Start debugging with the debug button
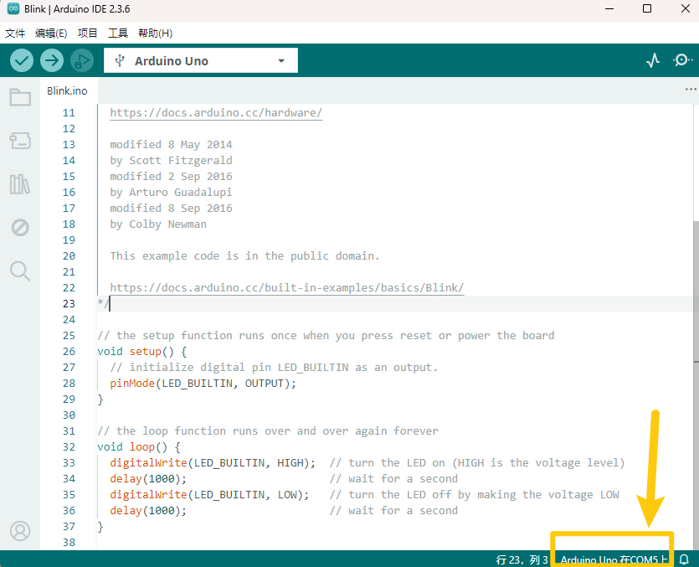This screenshot has height=567, width=699. [82, 60]
